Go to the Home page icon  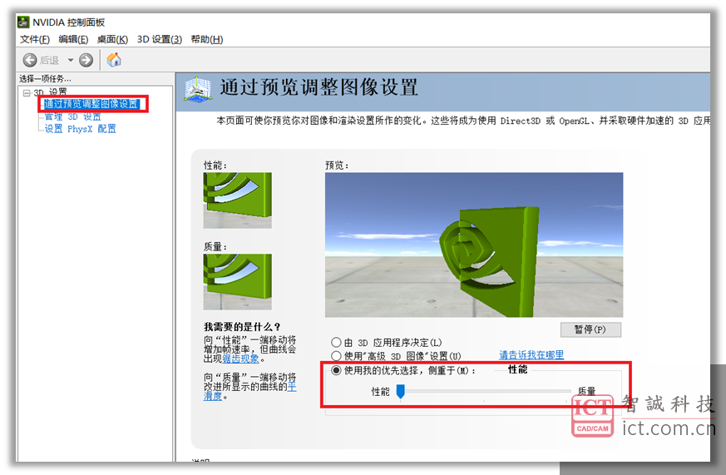click(x=114, y=60)
